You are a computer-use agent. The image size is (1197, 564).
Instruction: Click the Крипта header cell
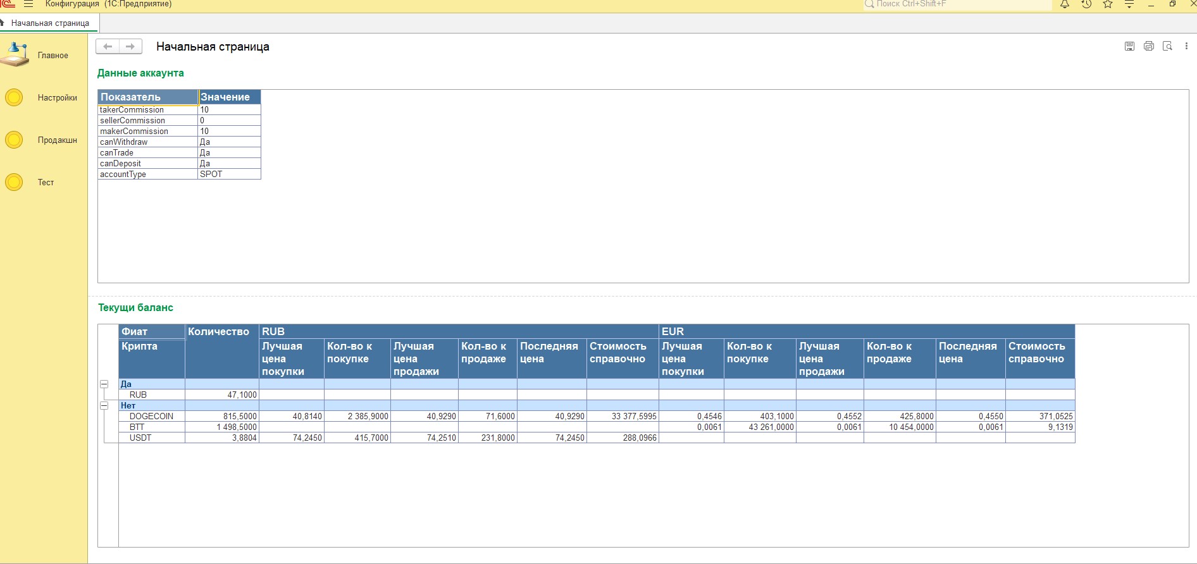(x=152, y=359)
